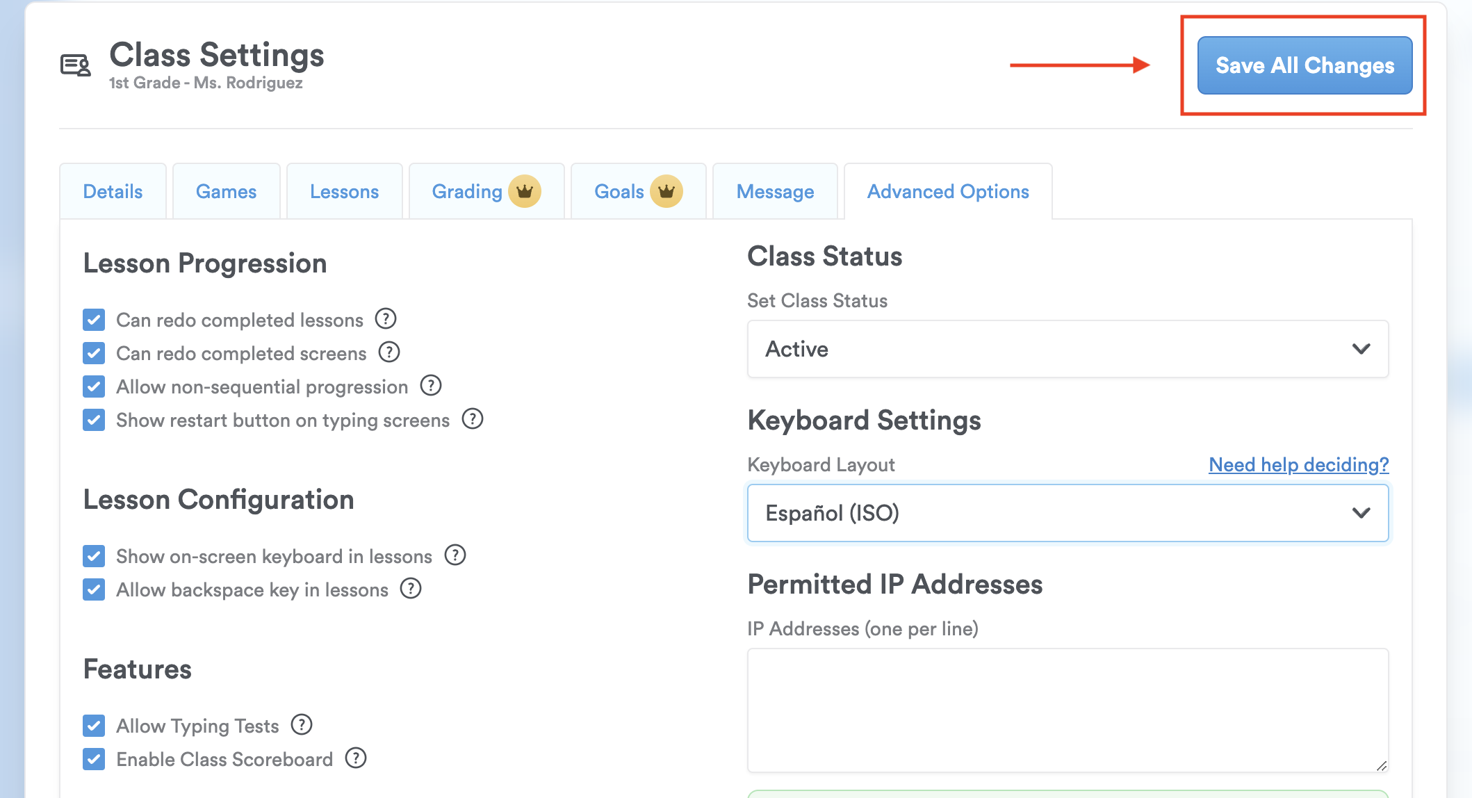Show help for on-screen keyboard option

[x=455, y=555]
